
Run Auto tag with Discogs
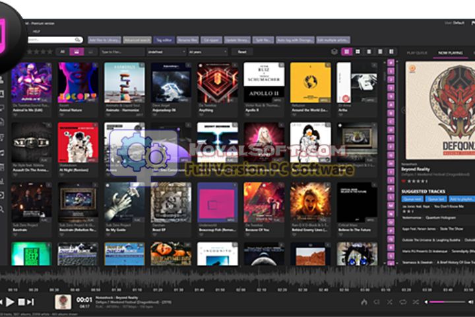295,40
